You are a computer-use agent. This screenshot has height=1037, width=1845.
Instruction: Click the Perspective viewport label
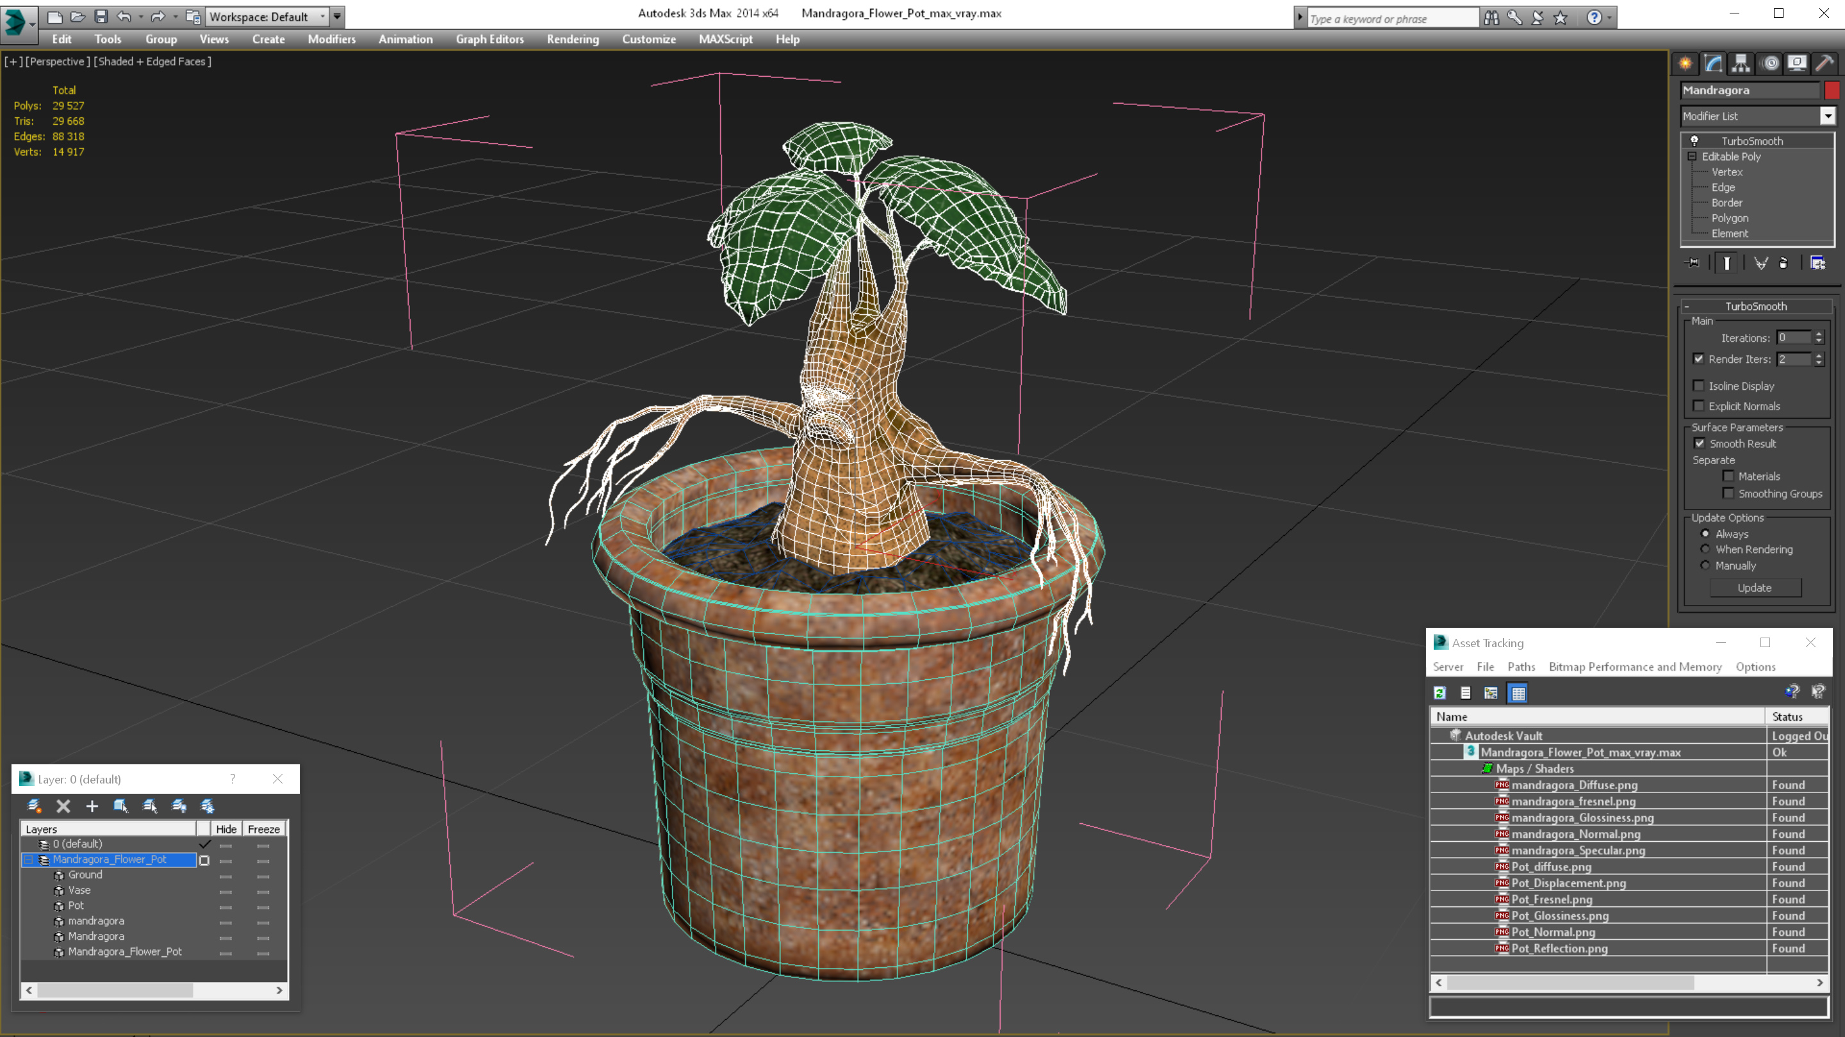click(x=58, y=61)
